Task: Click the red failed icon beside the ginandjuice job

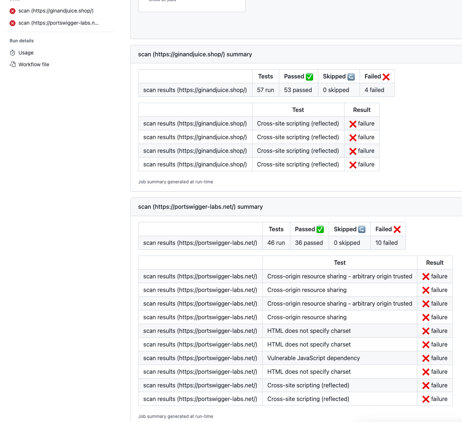Action: [x=13, y=11]
